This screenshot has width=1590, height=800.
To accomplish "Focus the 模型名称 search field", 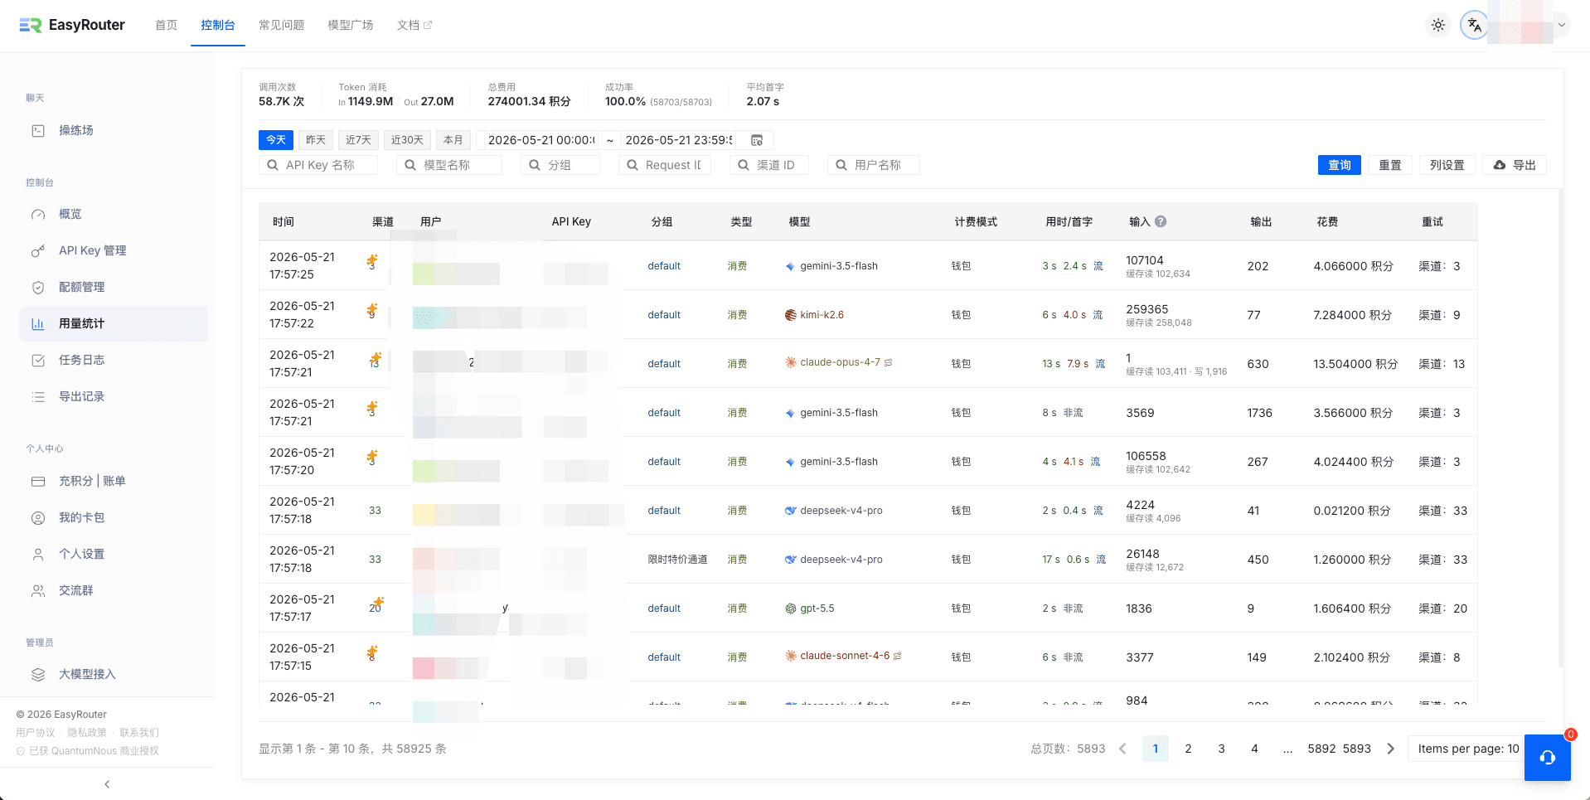I will pyautogui.click(x=449, y=165).
